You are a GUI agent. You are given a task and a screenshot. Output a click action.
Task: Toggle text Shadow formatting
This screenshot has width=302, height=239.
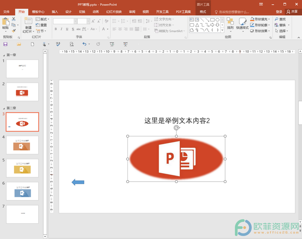tap(73, 29)
